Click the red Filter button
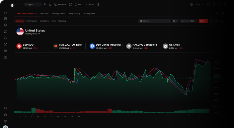The image size is (234, 128). (x=203, y=21)
